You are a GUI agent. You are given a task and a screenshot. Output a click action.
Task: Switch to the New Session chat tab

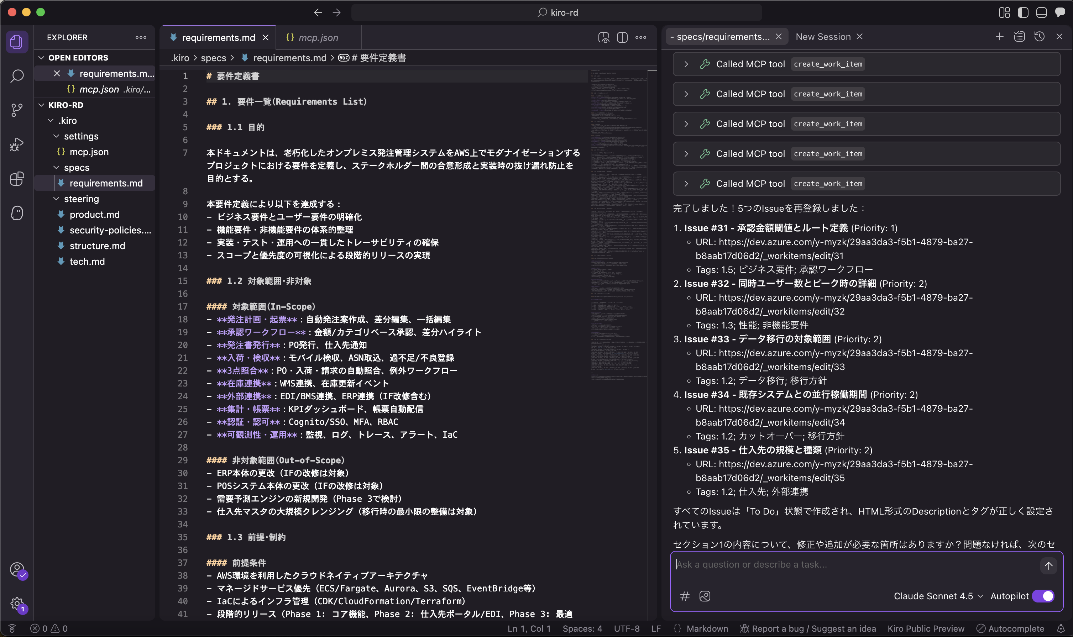tap(823, 37)
